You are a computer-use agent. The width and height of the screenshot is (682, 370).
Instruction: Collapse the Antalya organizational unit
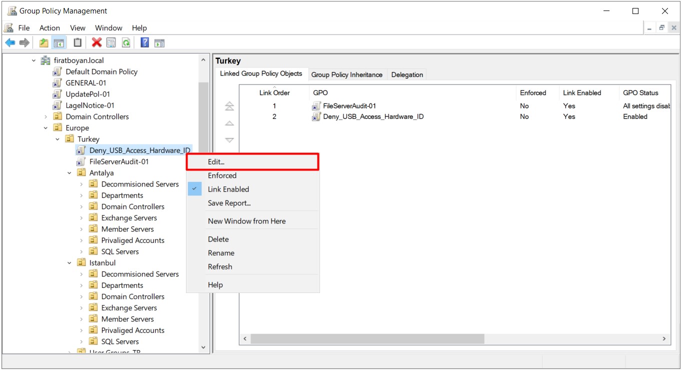69,173
